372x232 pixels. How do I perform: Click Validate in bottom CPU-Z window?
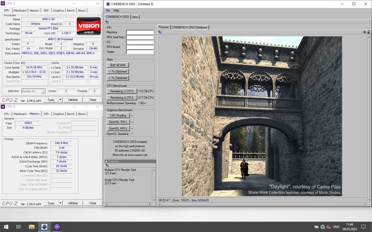(x=73, y=203)
